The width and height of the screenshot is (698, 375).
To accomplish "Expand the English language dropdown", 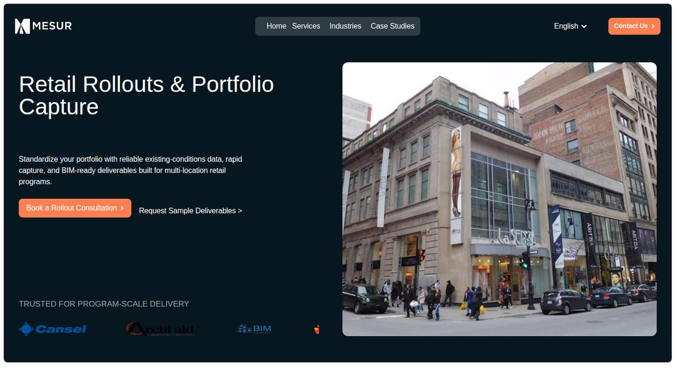I will (570, 26).
